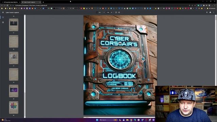Open the first yellow bookmark folder

(x=2, y=8)
